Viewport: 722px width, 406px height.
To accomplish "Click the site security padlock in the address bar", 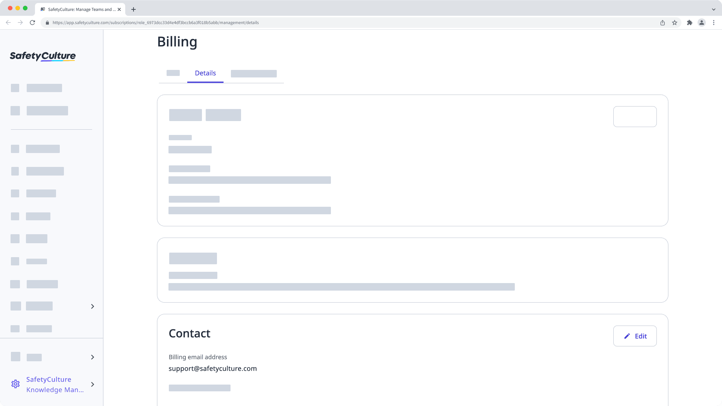I will point(47,23).
